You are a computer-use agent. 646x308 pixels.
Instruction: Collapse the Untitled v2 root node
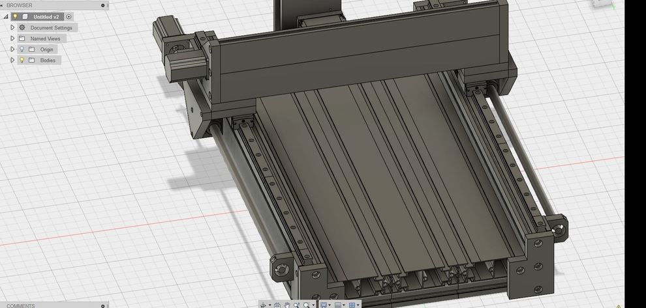tap(6, 17)
